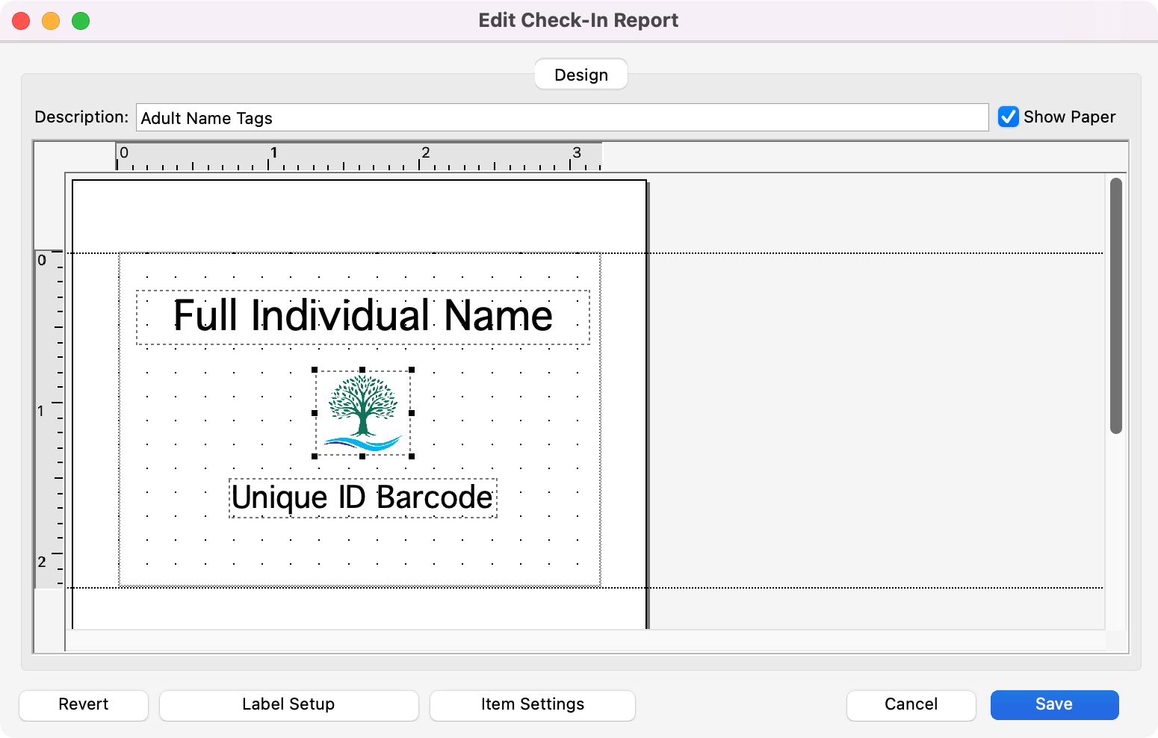This screenshot has height=738, width=1158.
Task: Click the Revert button
Action: [83, 704]
